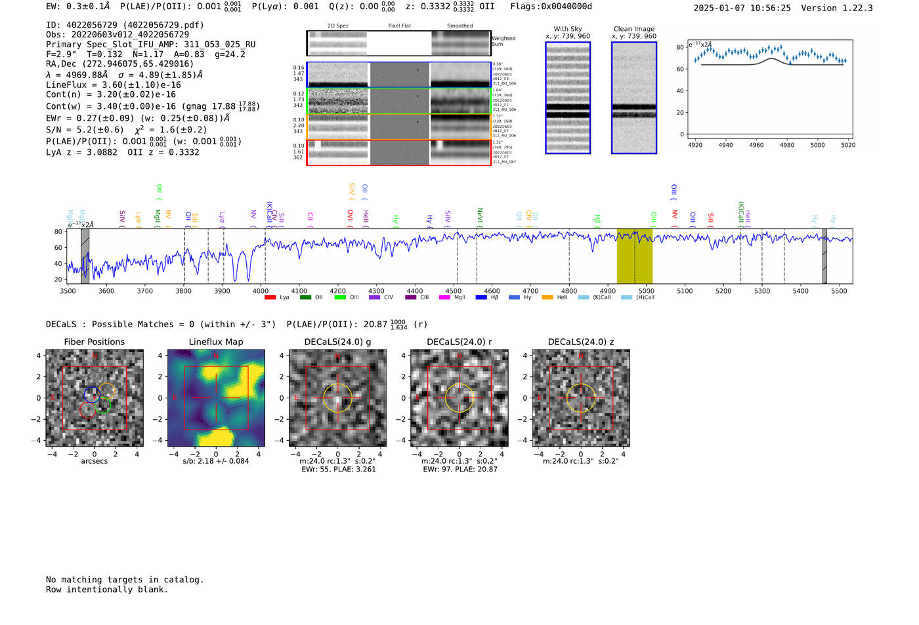
Task: Click the With Sky image panel
Action: click(x=568, y=98)
